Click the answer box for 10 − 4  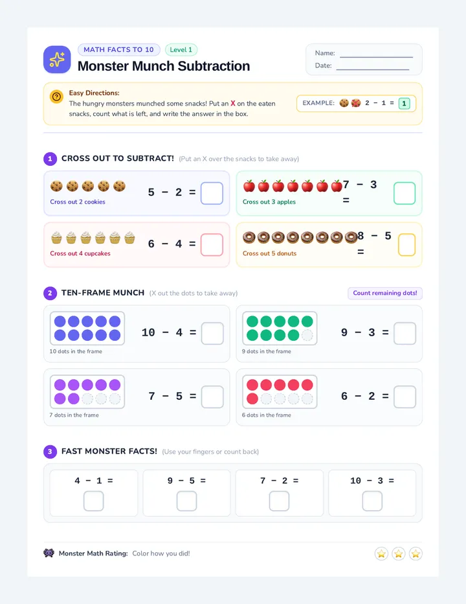click(212, 333)
